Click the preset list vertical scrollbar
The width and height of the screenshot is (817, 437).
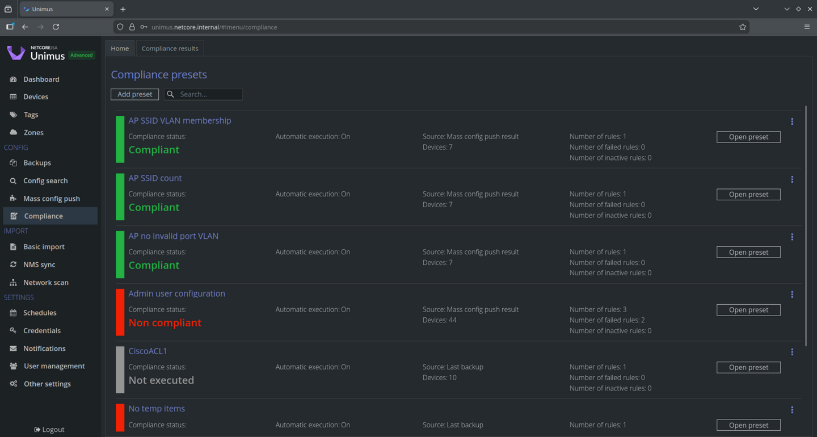click(806, 227)
